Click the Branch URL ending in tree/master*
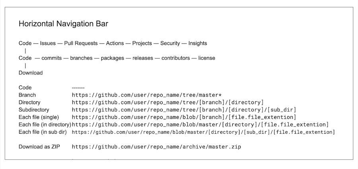 (x=146, y=95)
